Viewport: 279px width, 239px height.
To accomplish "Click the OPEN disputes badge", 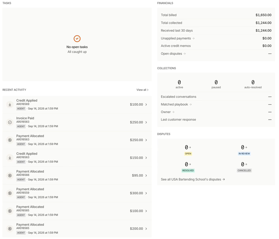I will coord(188,154).
